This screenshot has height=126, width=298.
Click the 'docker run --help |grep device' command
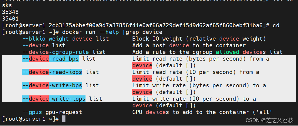point(112,32)
